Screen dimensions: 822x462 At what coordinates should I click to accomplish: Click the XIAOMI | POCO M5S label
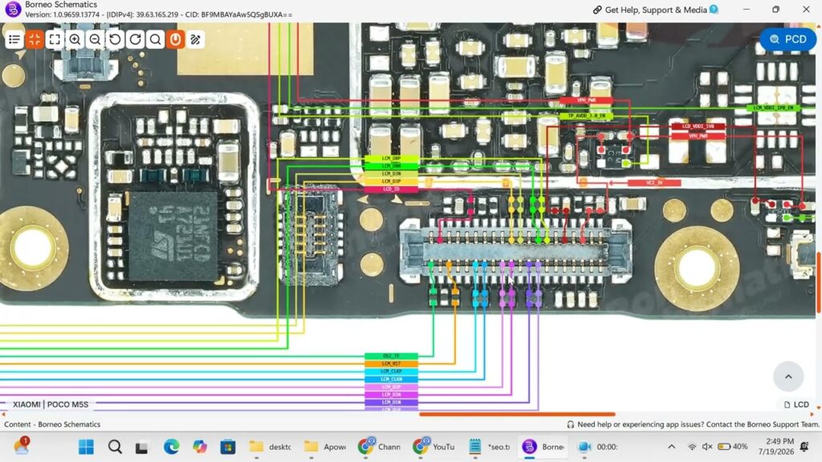coord(51,404)
